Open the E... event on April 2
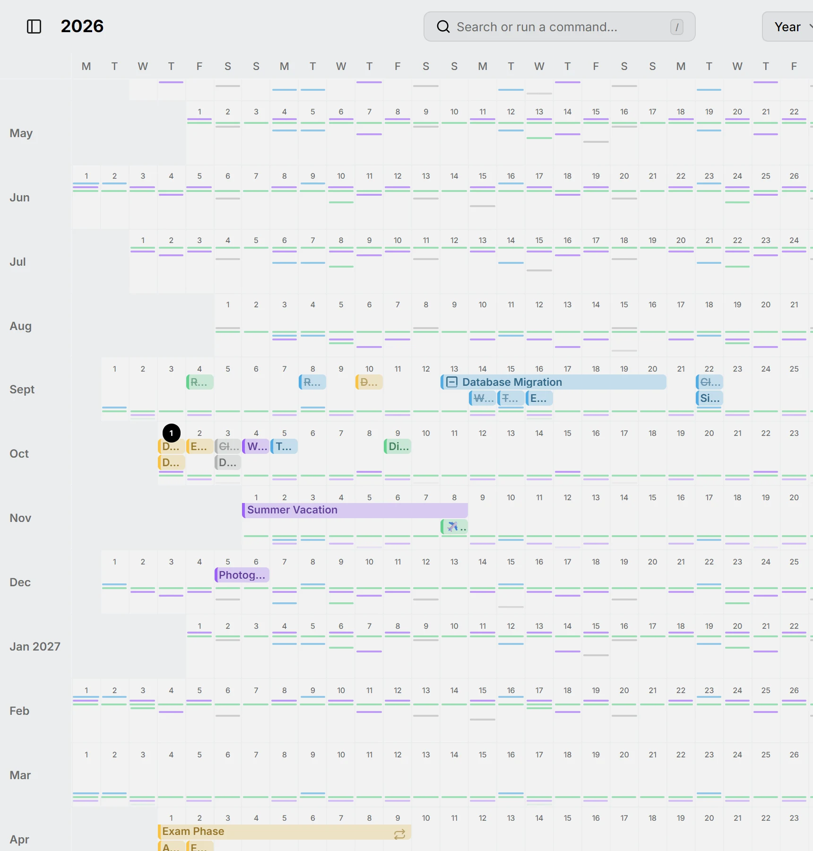Screen dimensions: 813x851 199,846
